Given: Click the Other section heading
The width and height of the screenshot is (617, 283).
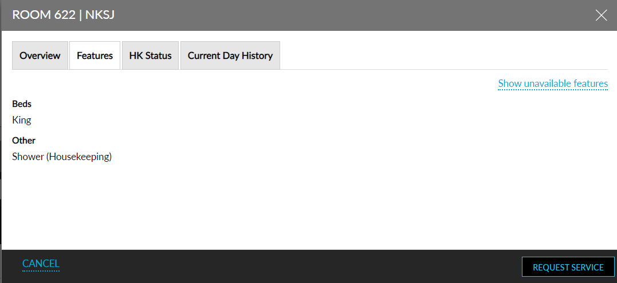Looking at the screenshot, I should 23,140.
